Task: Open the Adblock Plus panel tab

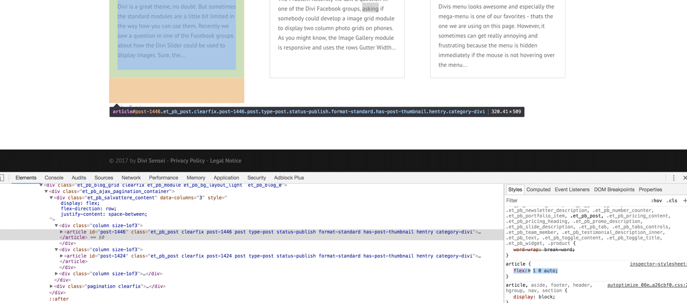Action: 289,178
